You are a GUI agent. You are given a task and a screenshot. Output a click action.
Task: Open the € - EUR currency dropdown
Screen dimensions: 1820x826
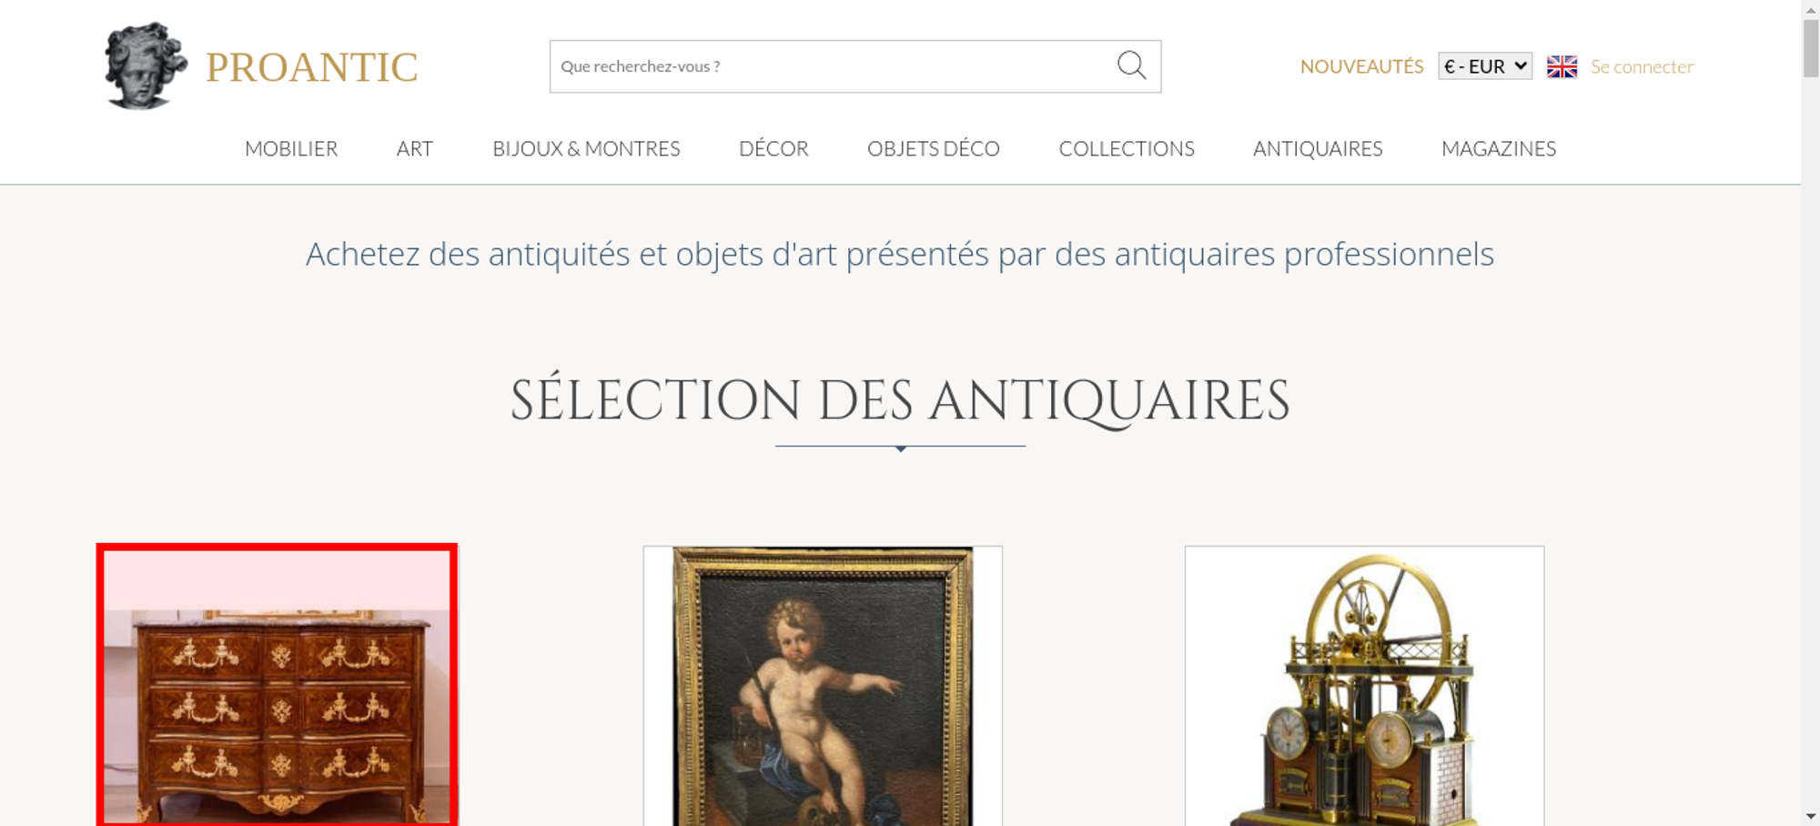click(x=1485, y=66)
